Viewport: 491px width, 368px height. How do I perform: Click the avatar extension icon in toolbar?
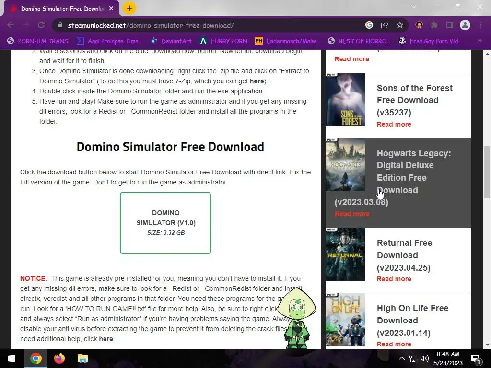point(419,25)
